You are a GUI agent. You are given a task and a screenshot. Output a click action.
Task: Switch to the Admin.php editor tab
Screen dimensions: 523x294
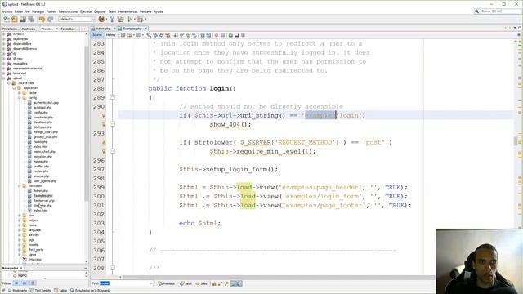103,29
